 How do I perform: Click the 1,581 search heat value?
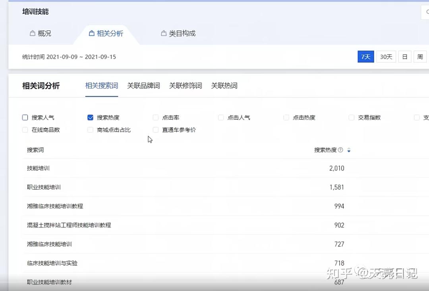tap(336, 187)
